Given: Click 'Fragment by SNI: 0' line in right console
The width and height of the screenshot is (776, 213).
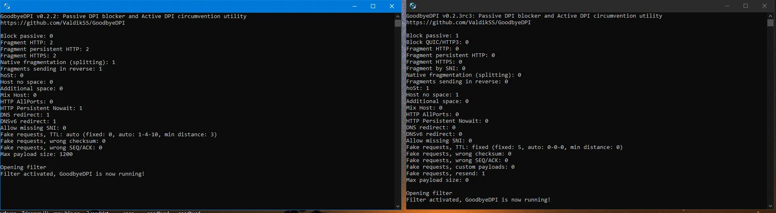Looking at the screenshot, I should (x=436, y=69).
